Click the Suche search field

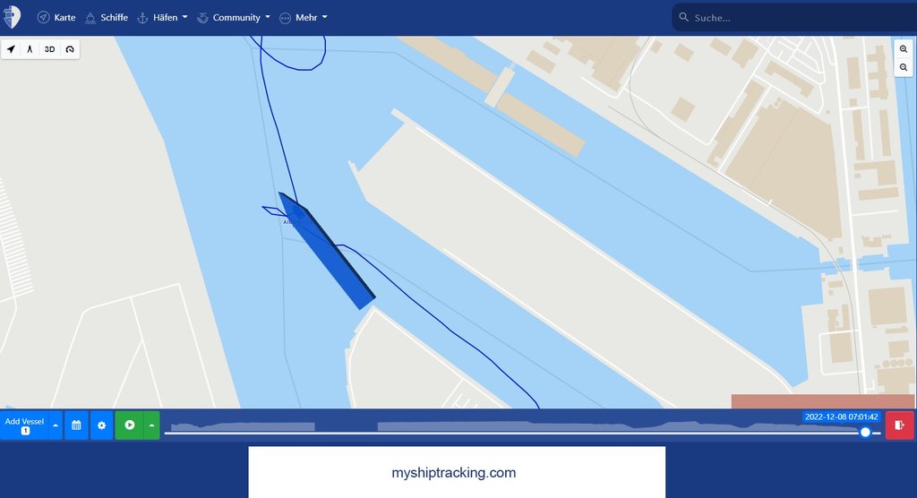point(794,18)
